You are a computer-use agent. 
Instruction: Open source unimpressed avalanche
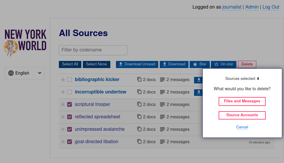[x=100, y=129]
